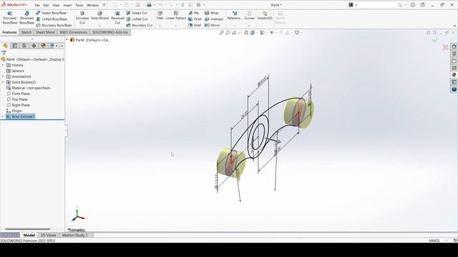
Task: Switch to the Motion Study 1 tab
Action: pos(75,235)
